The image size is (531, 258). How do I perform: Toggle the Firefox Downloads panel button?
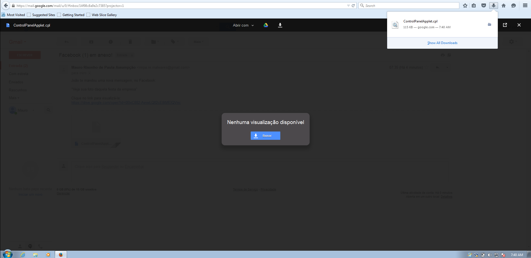(493, 6)
